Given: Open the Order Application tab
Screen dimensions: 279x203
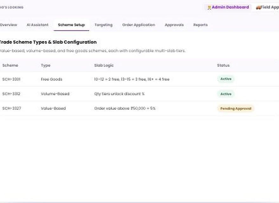Looking at the screenshot, I should click(x=139, y=25).
